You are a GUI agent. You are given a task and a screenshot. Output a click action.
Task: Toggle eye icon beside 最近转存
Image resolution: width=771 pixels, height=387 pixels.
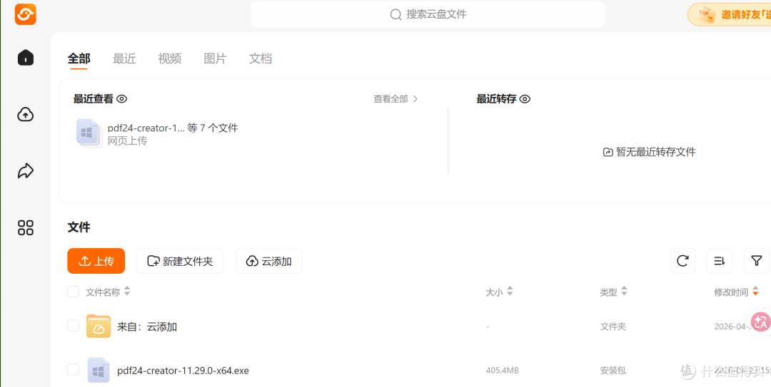[525, 99]
